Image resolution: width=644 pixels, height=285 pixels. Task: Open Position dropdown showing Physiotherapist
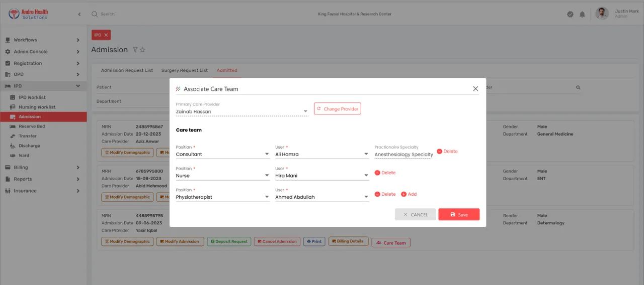click(x=223, y=197)
